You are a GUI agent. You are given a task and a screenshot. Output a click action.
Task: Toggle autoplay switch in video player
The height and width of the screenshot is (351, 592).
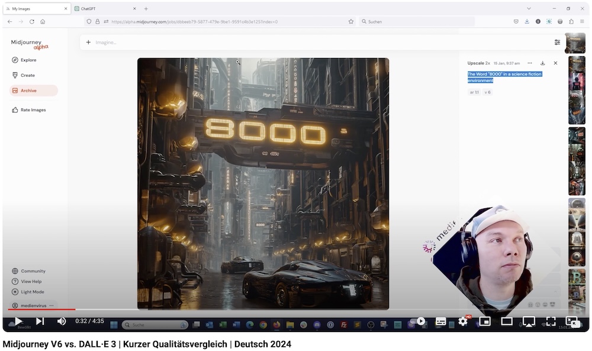[x=419, y=321]
